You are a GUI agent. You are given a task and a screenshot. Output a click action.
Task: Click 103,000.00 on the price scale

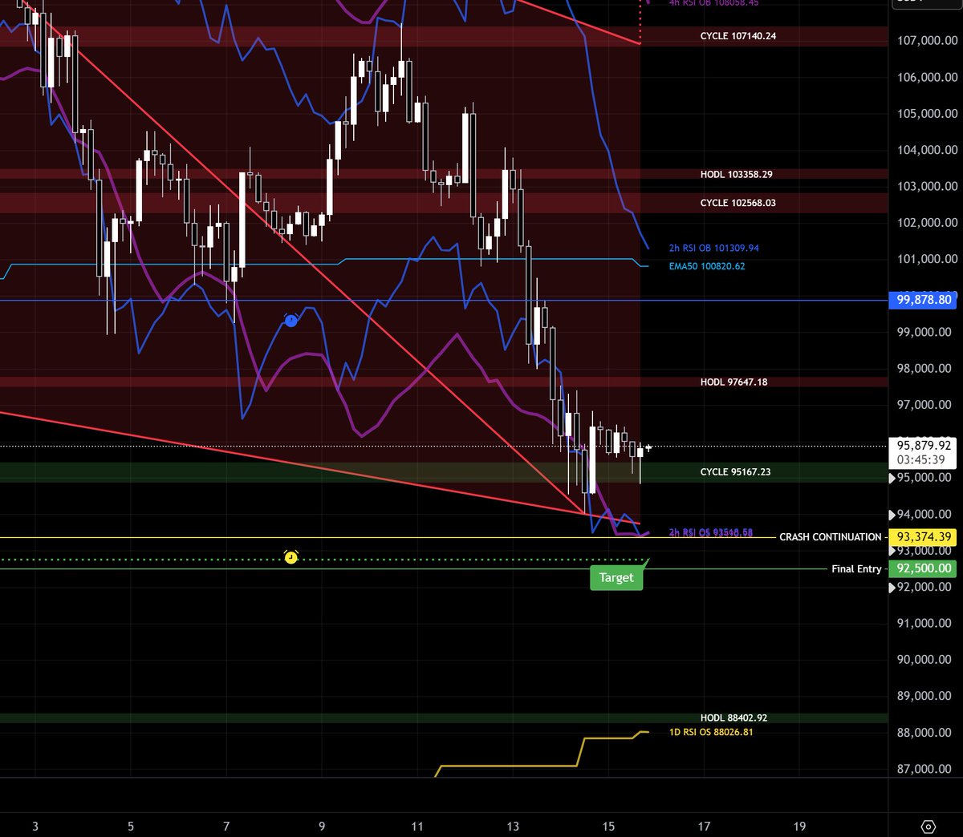pos(927,186)
